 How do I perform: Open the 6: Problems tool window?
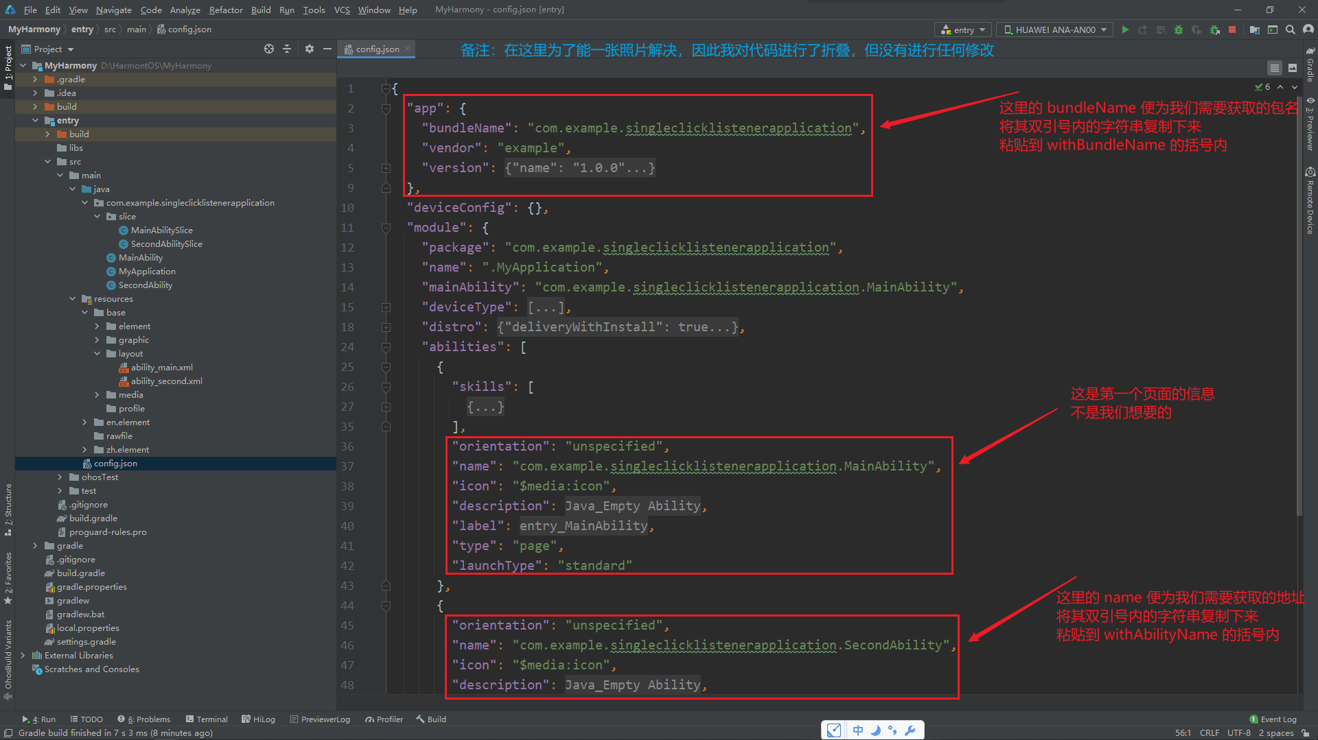tap(144, 719)
